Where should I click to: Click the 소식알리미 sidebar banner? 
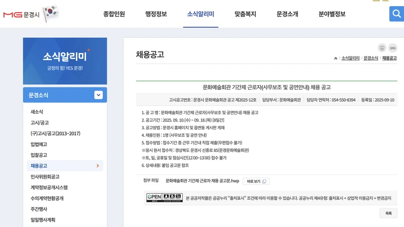coord(65,61)
